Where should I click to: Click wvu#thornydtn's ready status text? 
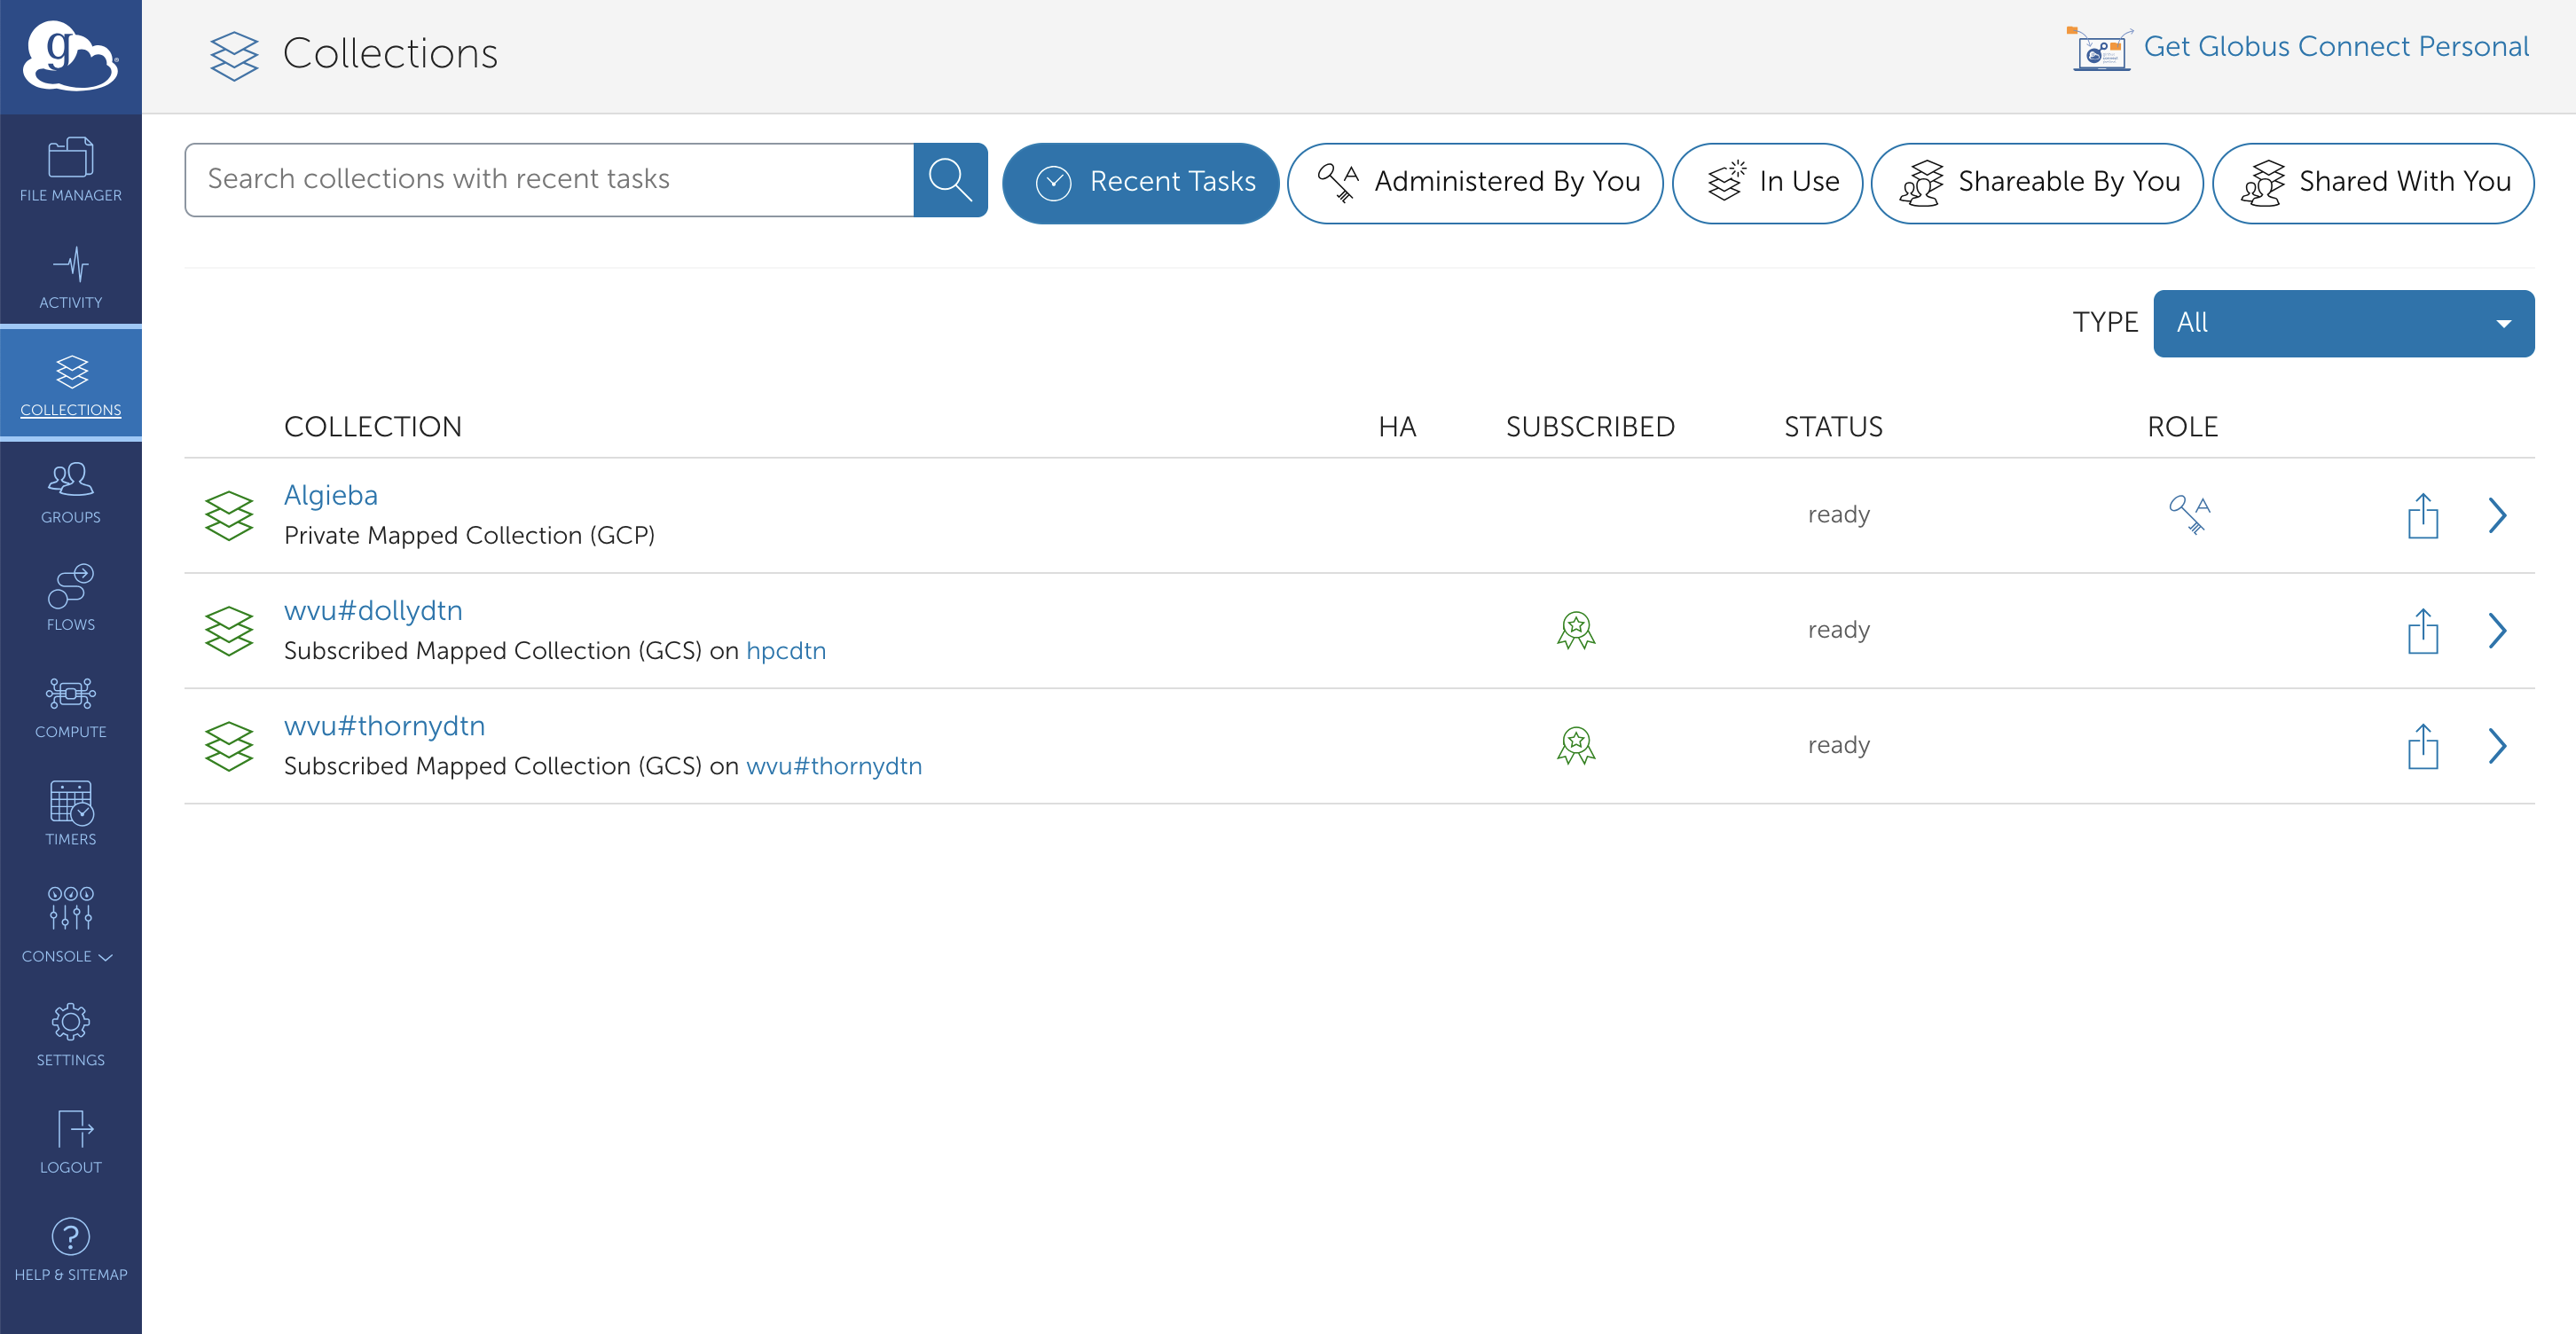tap(1838, 745)
